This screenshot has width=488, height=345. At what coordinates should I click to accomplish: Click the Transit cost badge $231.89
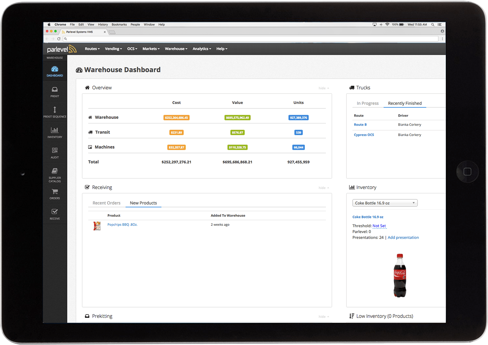pyautogui.click(x=176, y=133)
